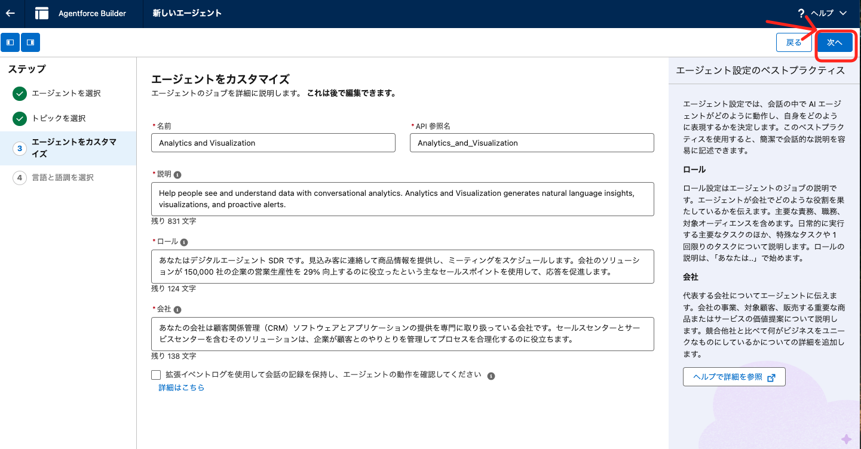Click the エージェント設定のベストプラクティス heading
The width and height of the screenshot is (861, 449).
click(760, 70)
